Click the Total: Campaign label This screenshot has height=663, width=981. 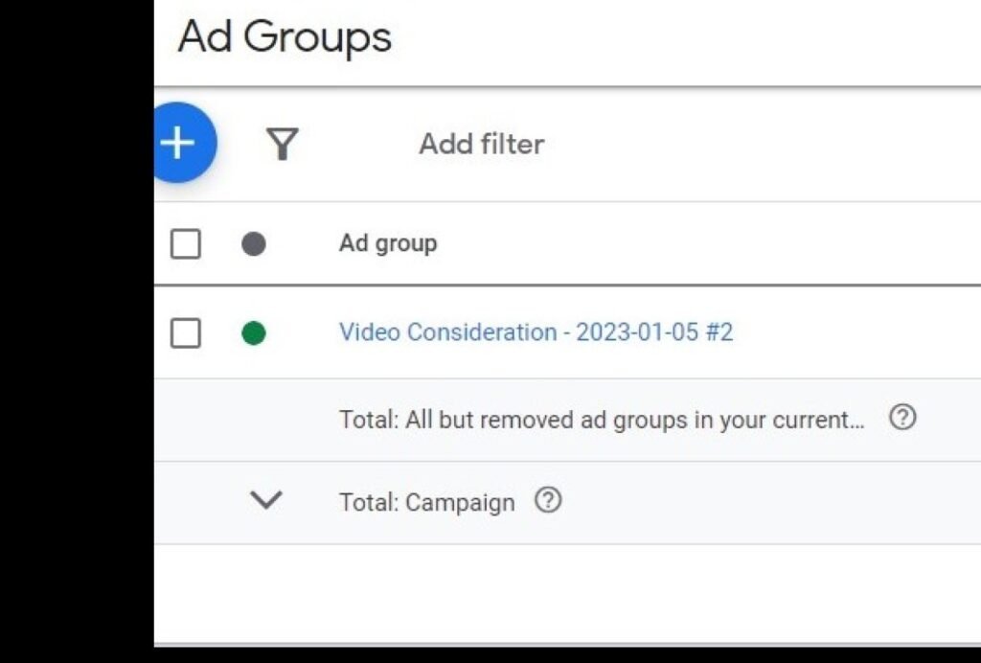coord(426,502)
